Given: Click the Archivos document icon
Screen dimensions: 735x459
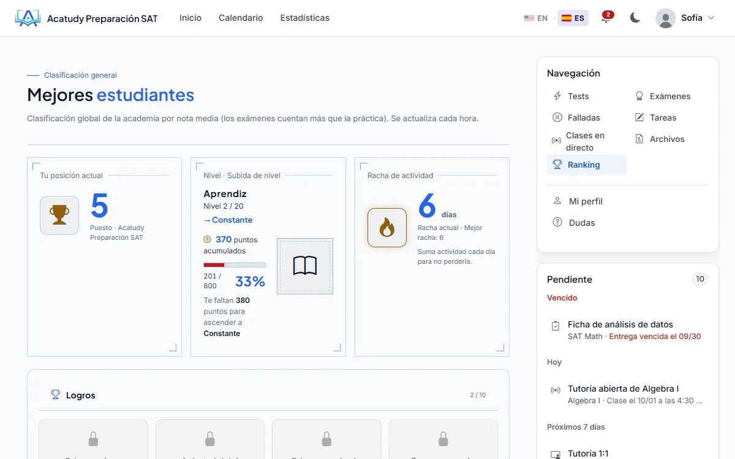Looking at the screenshot, I should point(639,139).
